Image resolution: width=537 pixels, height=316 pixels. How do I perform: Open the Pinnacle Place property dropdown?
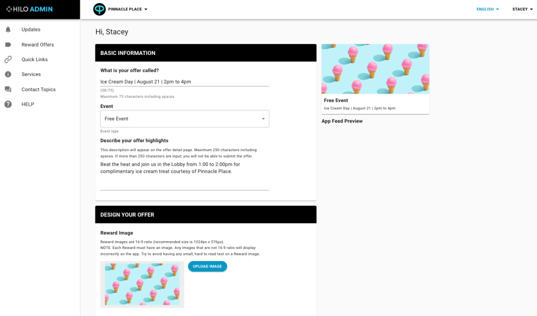(127, 9)
